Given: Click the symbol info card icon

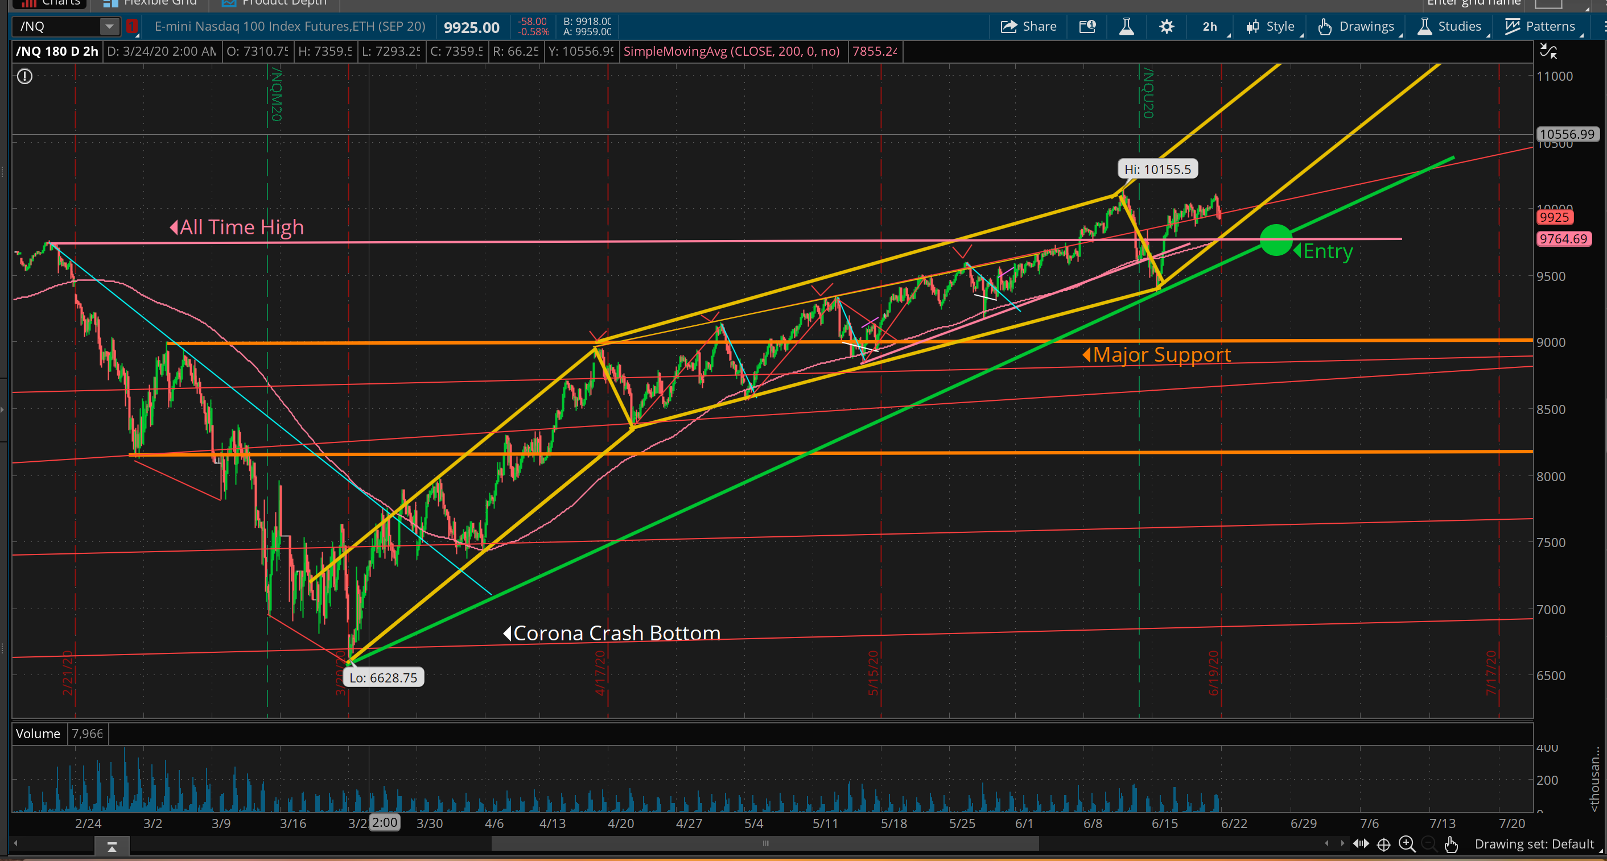Looking at the screenshot, I should coord(1087,26).
